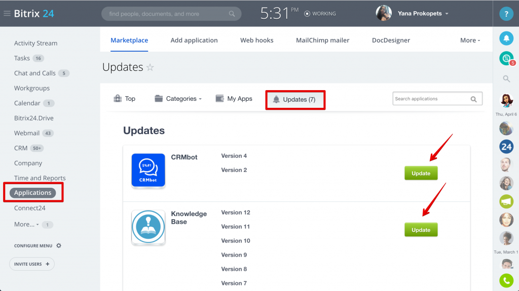
Task: Click Update button for CRMbot
Action: coord(421,173)
